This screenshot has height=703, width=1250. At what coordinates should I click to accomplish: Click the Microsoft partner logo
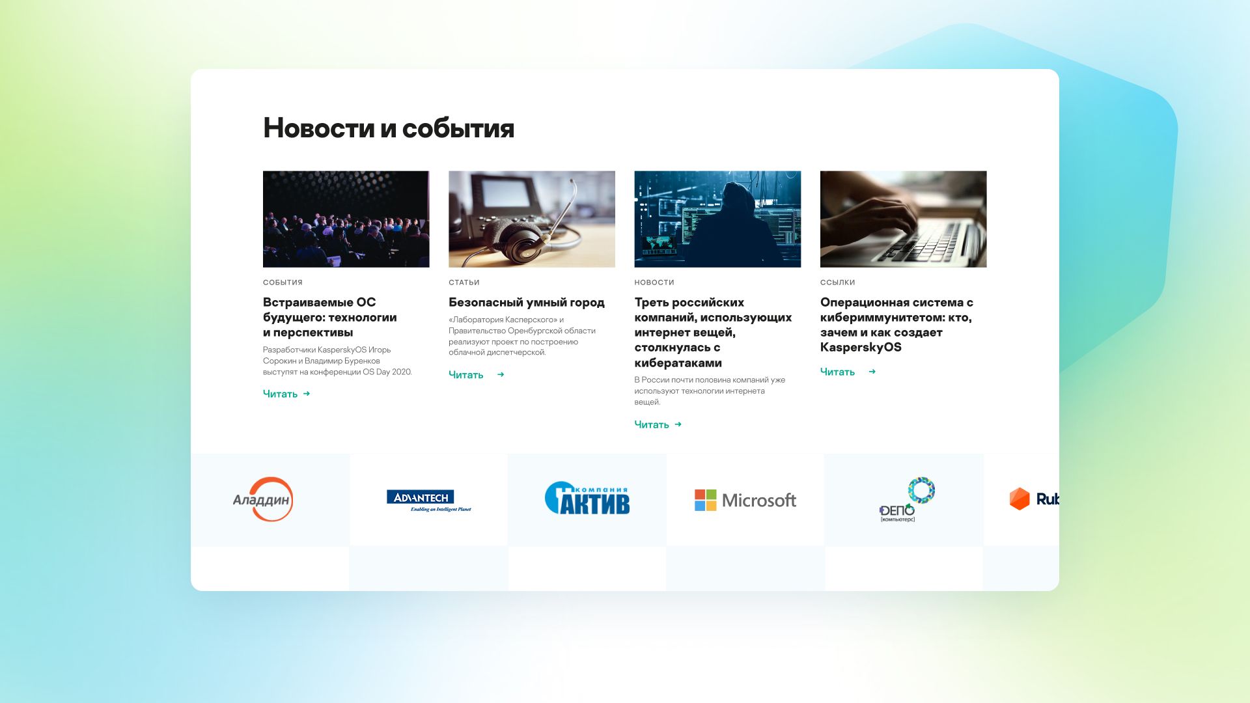[745, 500]
